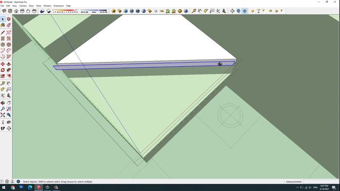
Task: Click the Previous view tool
Action: coord(8,115)
